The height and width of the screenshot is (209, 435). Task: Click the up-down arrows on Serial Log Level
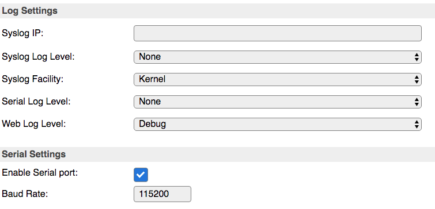[417, 102]
